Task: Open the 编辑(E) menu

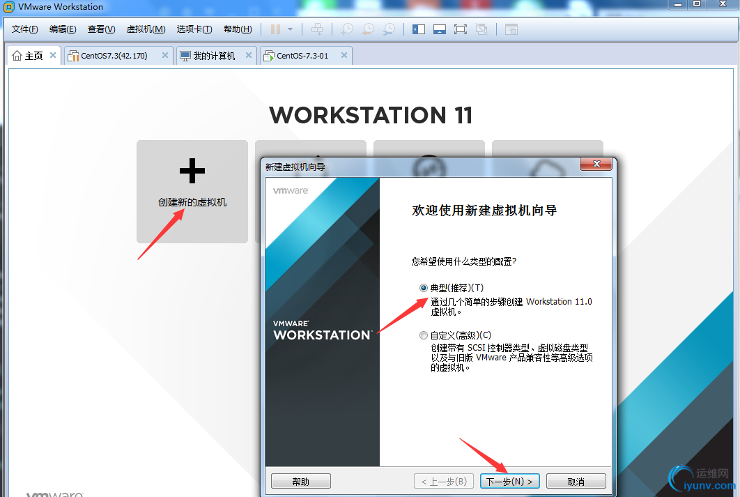Action: (63, 29)
